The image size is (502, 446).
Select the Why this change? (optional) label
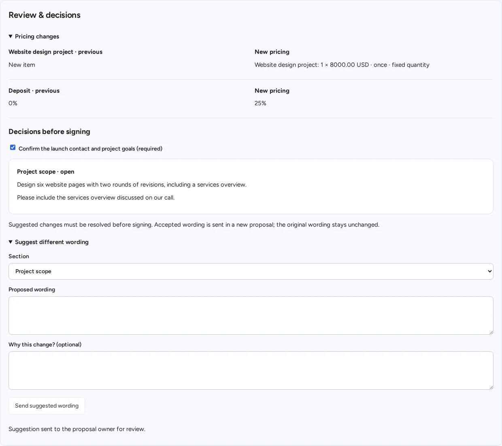pos(45,344)
